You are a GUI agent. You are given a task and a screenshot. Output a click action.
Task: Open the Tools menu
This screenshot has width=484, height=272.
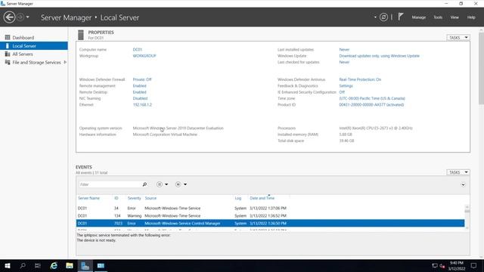(x=438, y=17)
